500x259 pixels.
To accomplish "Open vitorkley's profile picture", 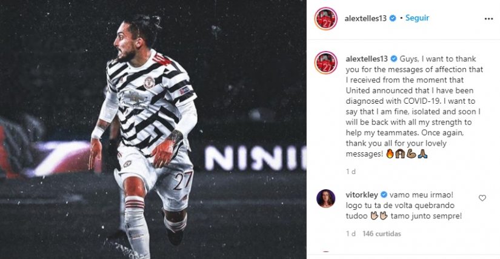I will pyautogui.click(x=325, y=198).
